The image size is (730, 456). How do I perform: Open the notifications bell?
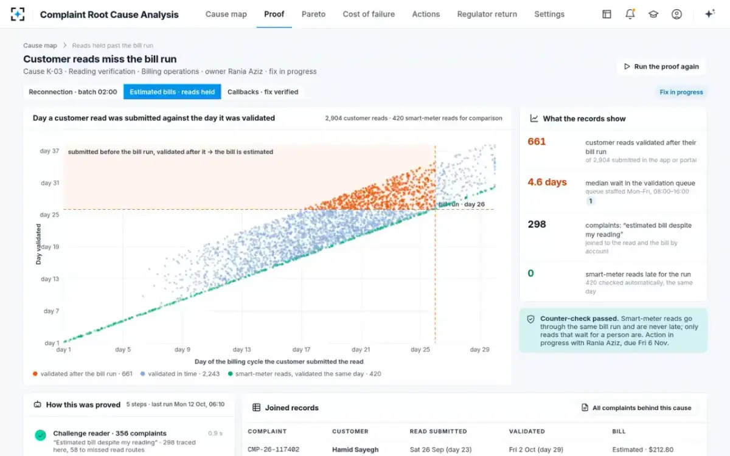tap(630, 14)
